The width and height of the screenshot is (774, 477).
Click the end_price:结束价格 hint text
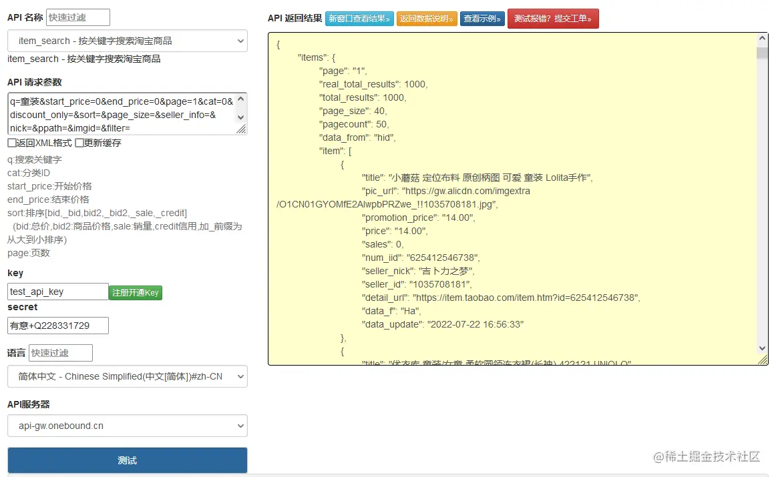pyautogui.click(x=48, y=199)
